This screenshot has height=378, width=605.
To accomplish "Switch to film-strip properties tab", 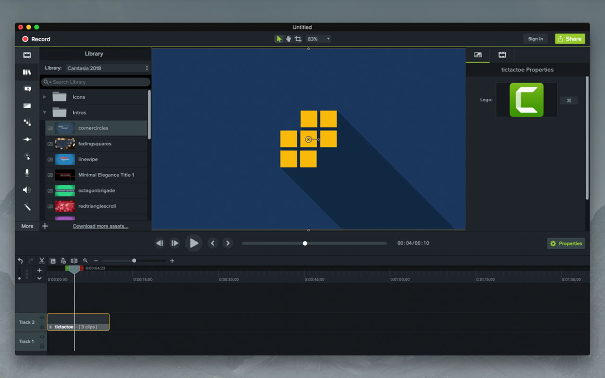I will pyautogui.click(x=502, y=55).
